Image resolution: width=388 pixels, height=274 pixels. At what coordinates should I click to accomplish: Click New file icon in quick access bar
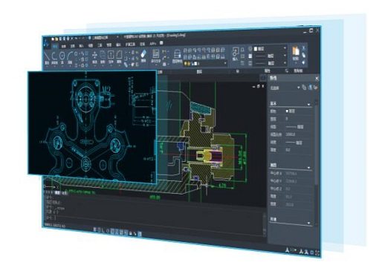(53, 39)
